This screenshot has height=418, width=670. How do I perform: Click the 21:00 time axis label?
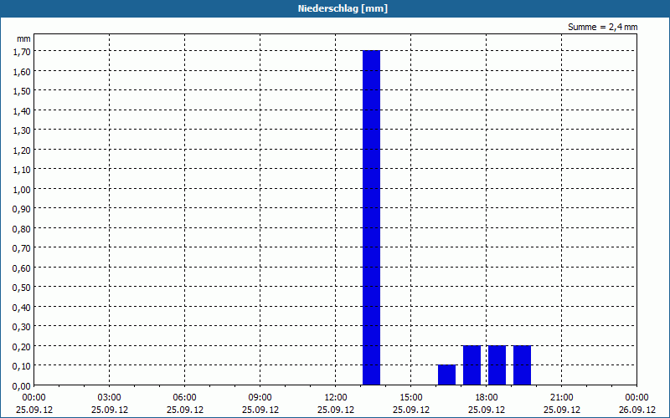tap(561, 398)
